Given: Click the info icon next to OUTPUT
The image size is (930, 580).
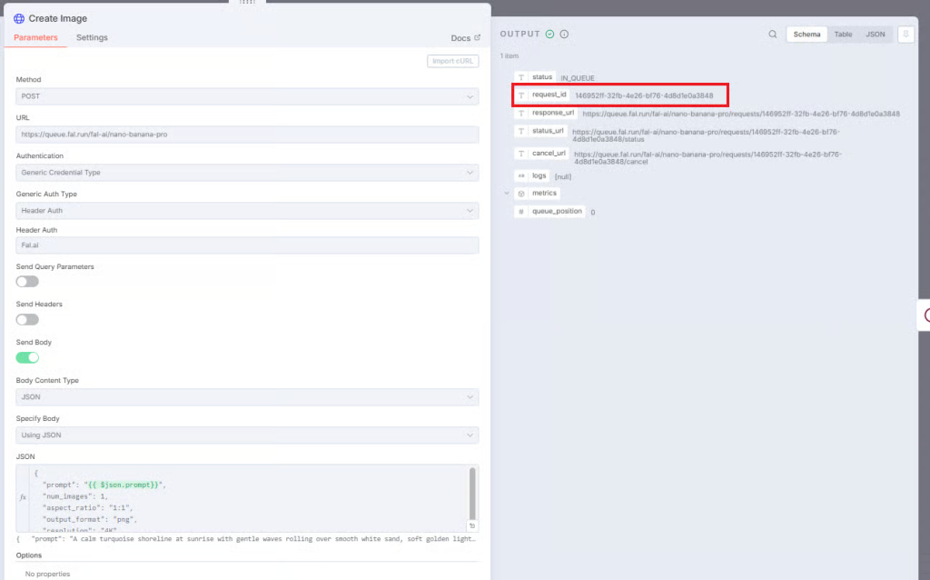Looking at the screenshot, I should pyautogui.click(x=564, y=35).
